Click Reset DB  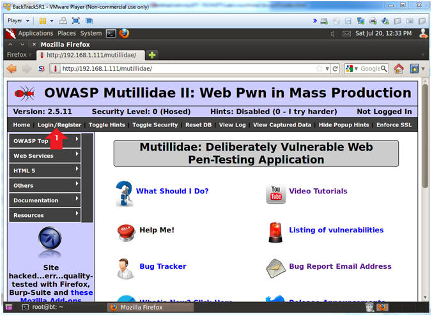(198, 124)
